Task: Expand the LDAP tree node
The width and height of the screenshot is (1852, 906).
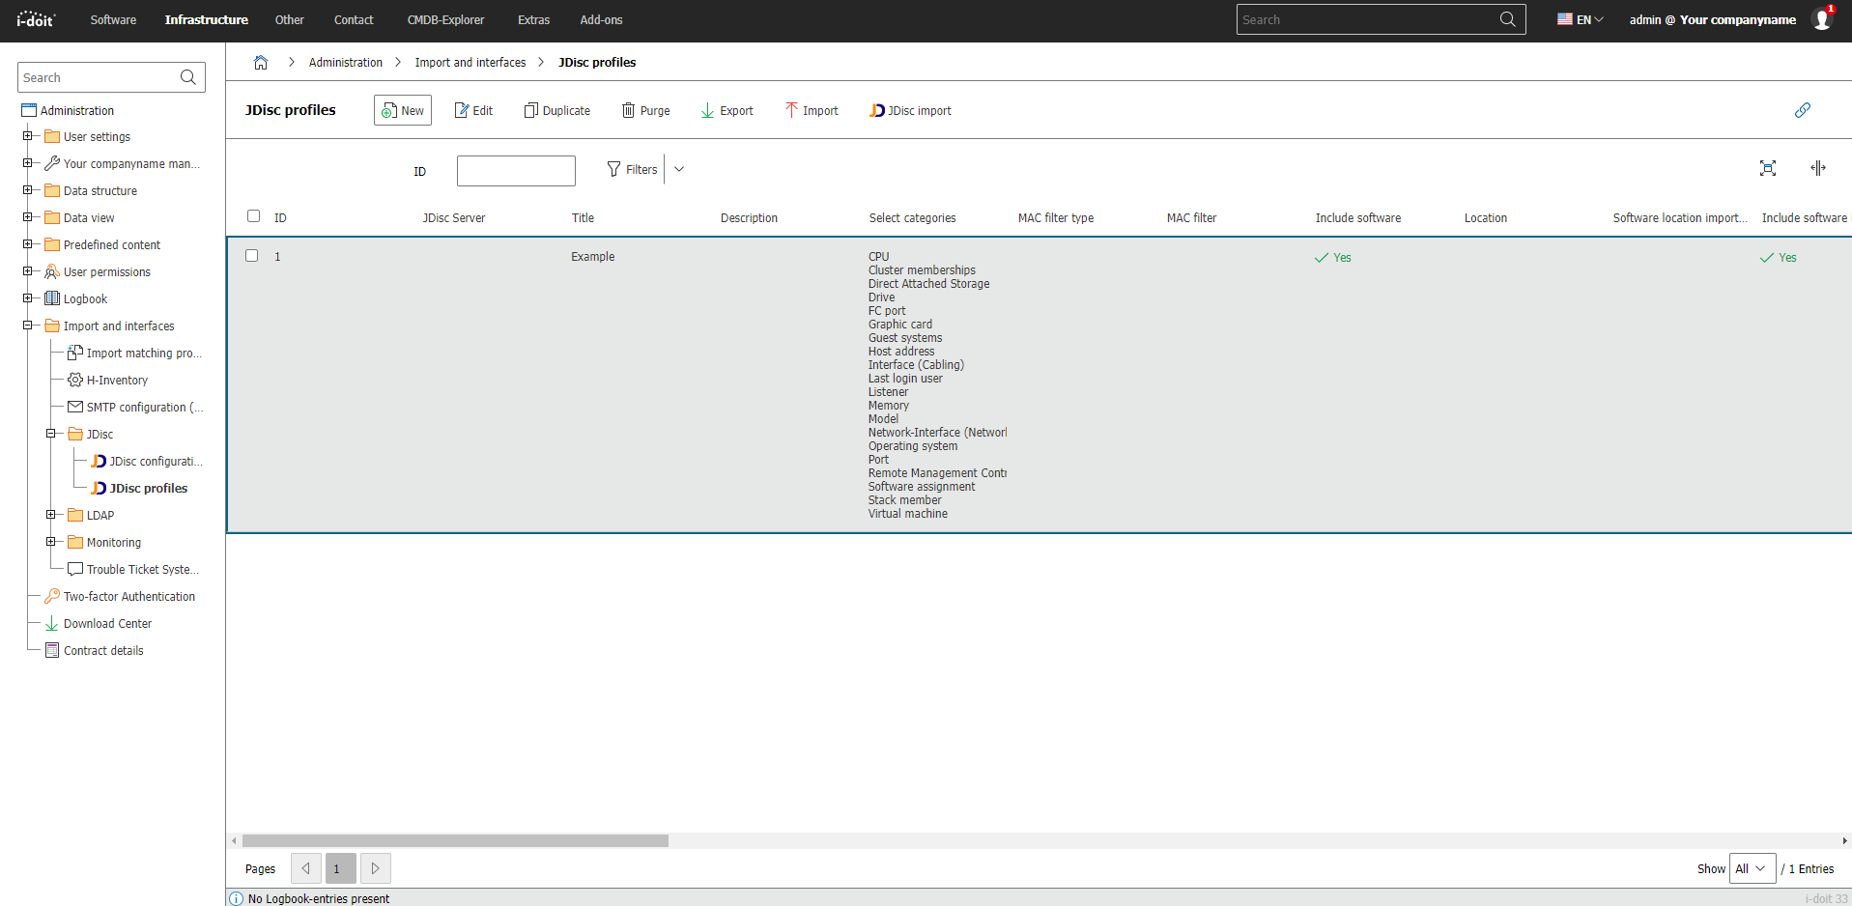Action: (x=50, y=515)
